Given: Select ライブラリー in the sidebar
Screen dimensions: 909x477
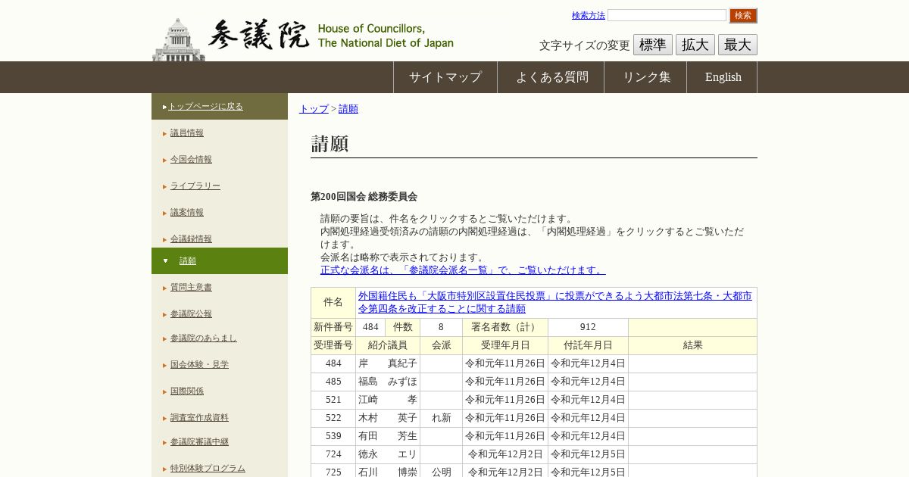Looking at the screenshot, I should 195,185.
